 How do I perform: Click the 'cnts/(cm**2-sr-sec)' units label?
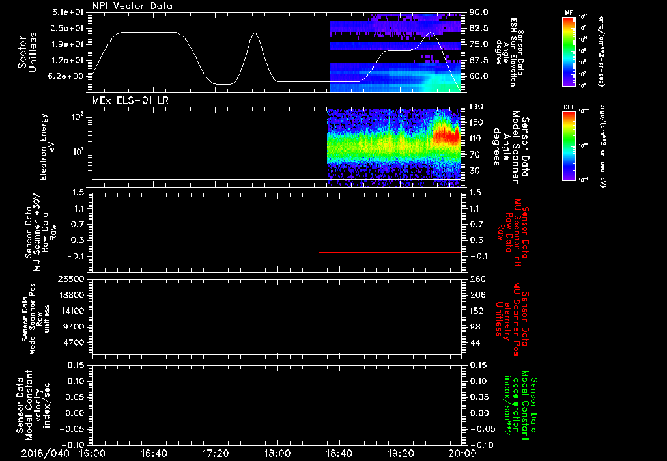coord(601,51)
